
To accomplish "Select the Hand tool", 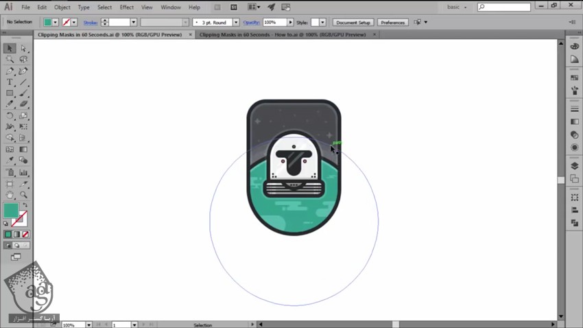I will click(x=10, y=194).
